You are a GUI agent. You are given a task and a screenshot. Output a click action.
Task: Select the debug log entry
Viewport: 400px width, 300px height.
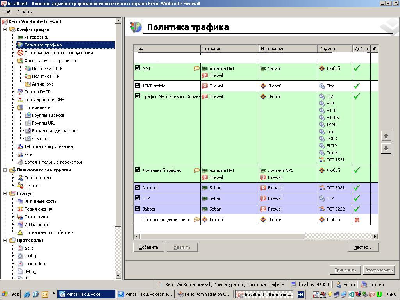tap(30, 272)
